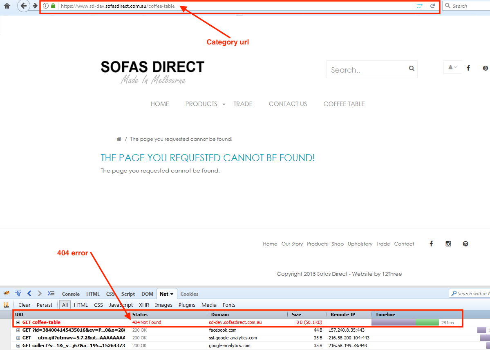Go forward with the browser forward arrow

pos(35,6)
